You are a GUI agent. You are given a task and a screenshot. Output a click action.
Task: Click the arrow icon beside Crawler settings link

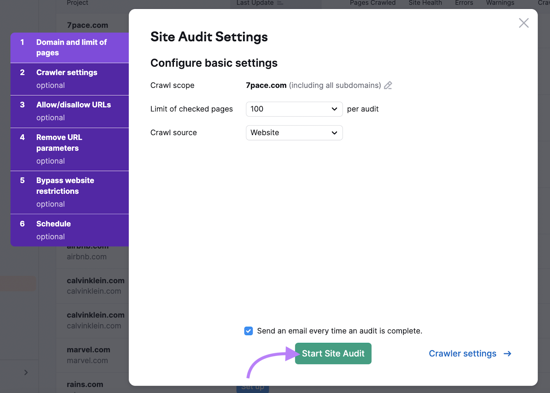(x=507, y=353)
